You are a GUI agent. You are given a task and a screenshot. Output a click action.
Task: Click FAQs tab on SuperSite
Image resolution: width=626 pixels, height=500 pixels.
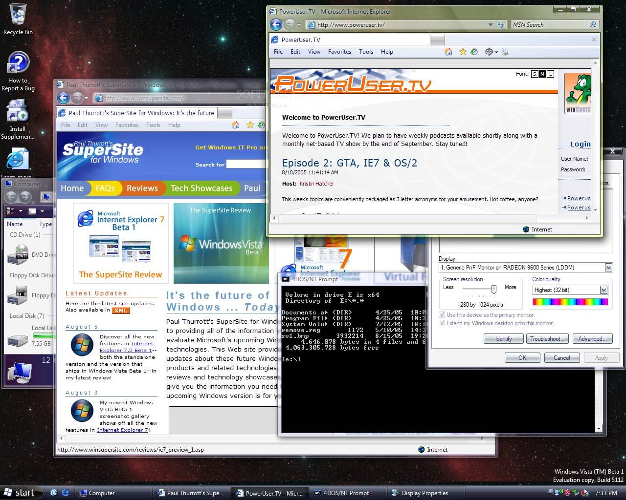pyautogui.click(x=105, y=188)
